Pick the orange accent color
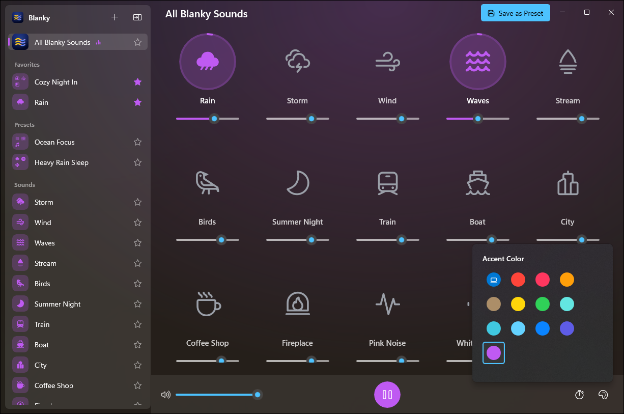624x414 pixels. [x=567, y=280]
